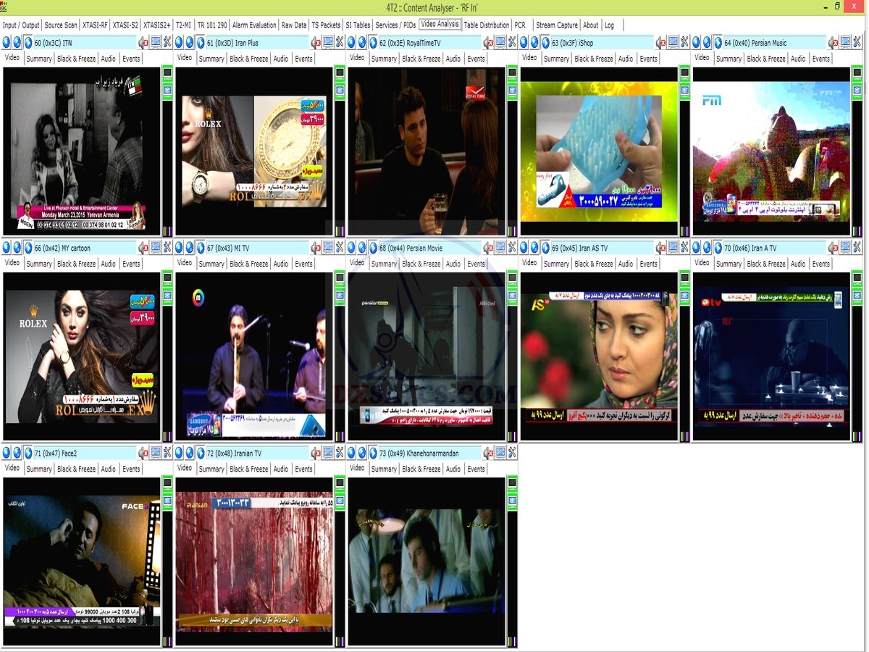Select the Audio tab under Persian Music

coord(798,59)
